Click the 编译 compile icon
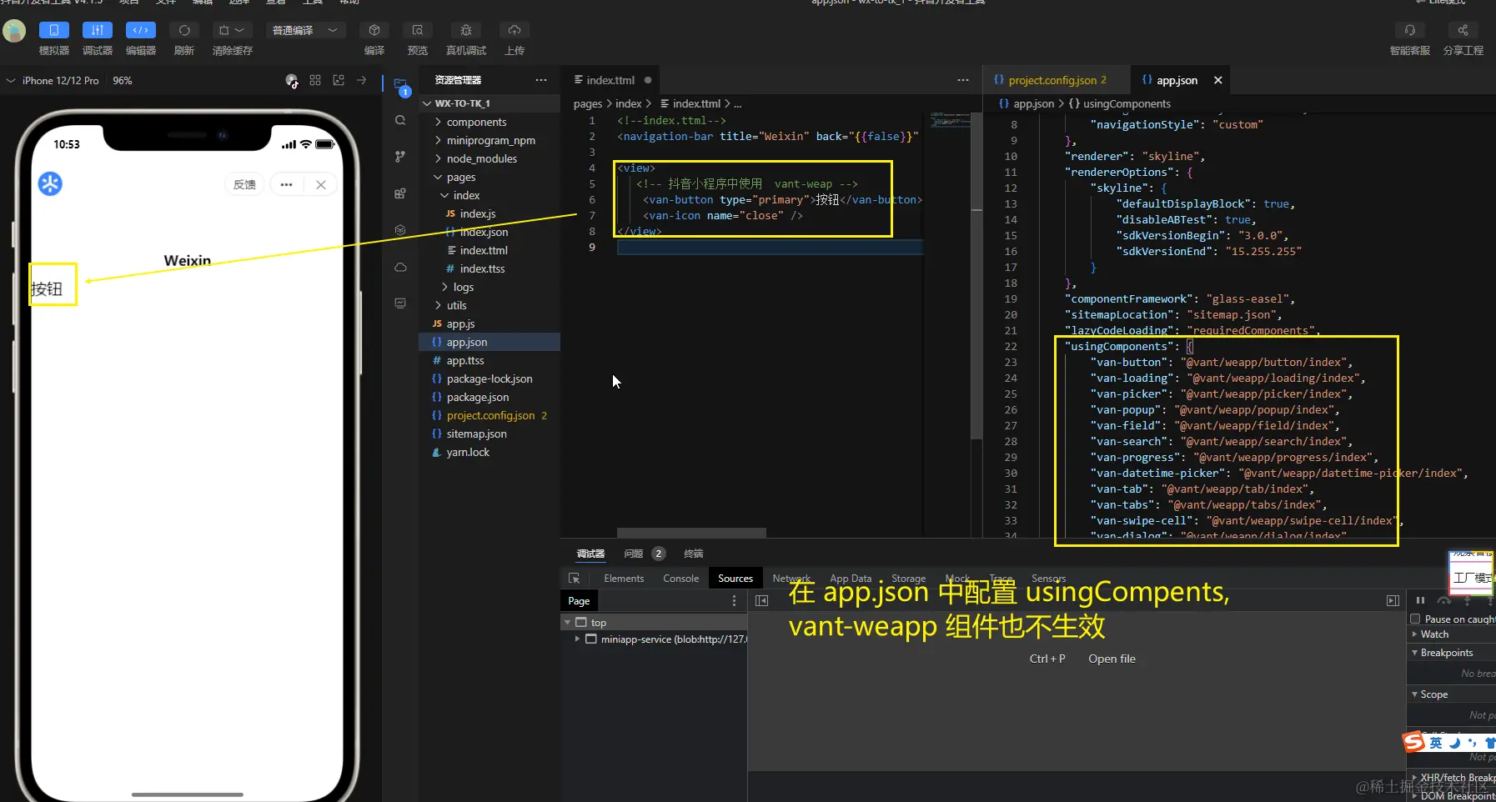The height and width of the screenshot is (802, 1496). pyautogui.click(x=374, y=31)
